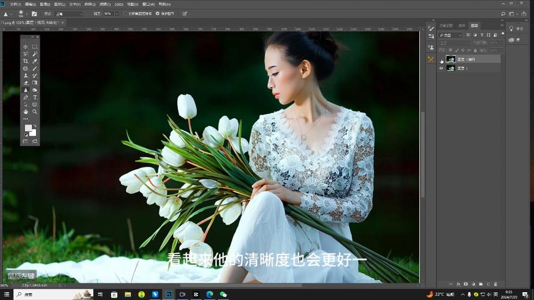Swap foreground and background colors
The image size is (534, 300).
[35, 126]
